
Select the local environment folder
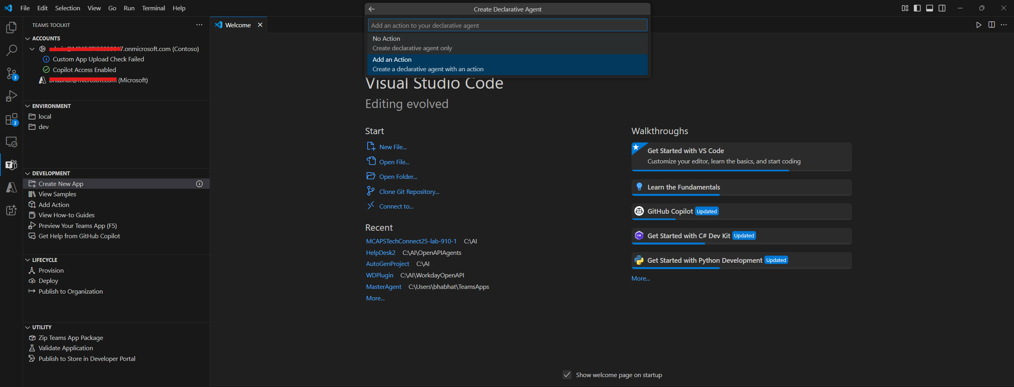tap(44, 116)
